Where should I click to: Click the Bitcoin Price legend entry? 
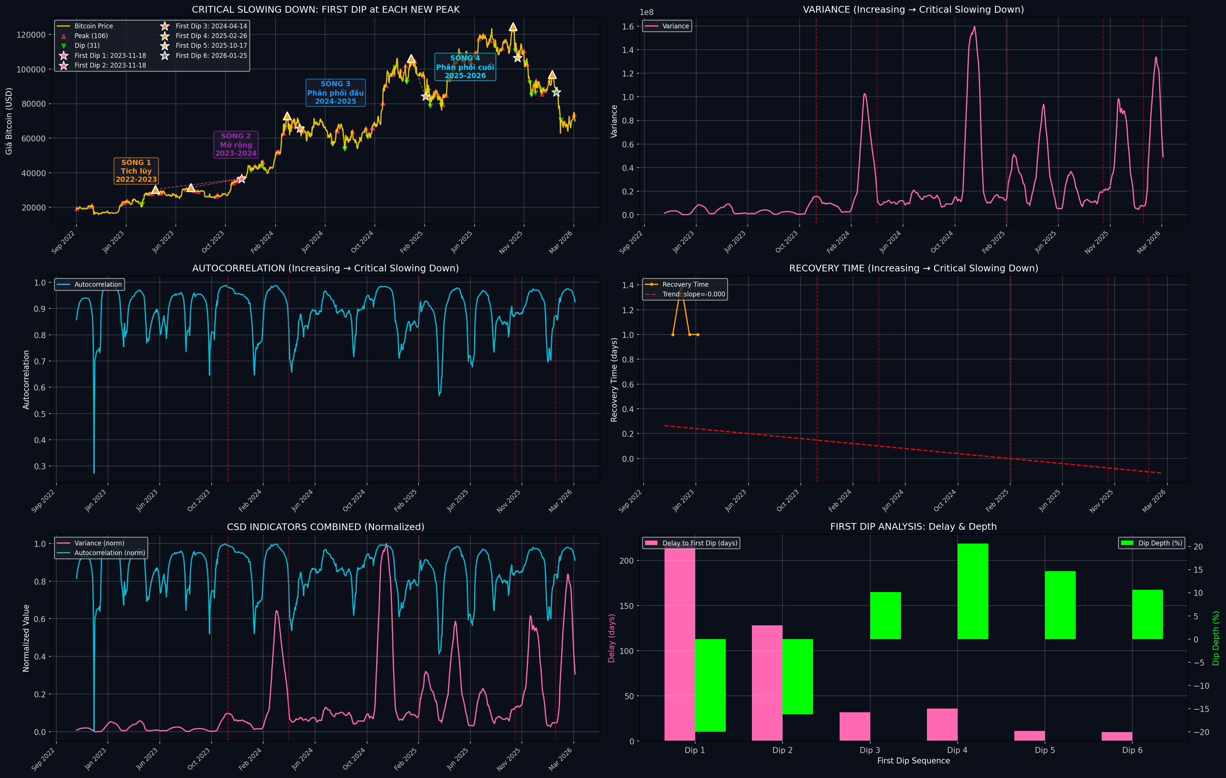click(x=94, y=26)
